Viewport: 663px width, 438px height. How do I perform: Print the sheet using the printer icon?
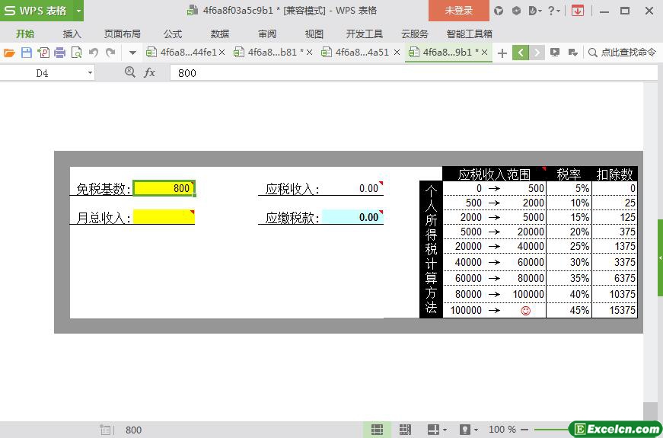click(x=59, y=53)
